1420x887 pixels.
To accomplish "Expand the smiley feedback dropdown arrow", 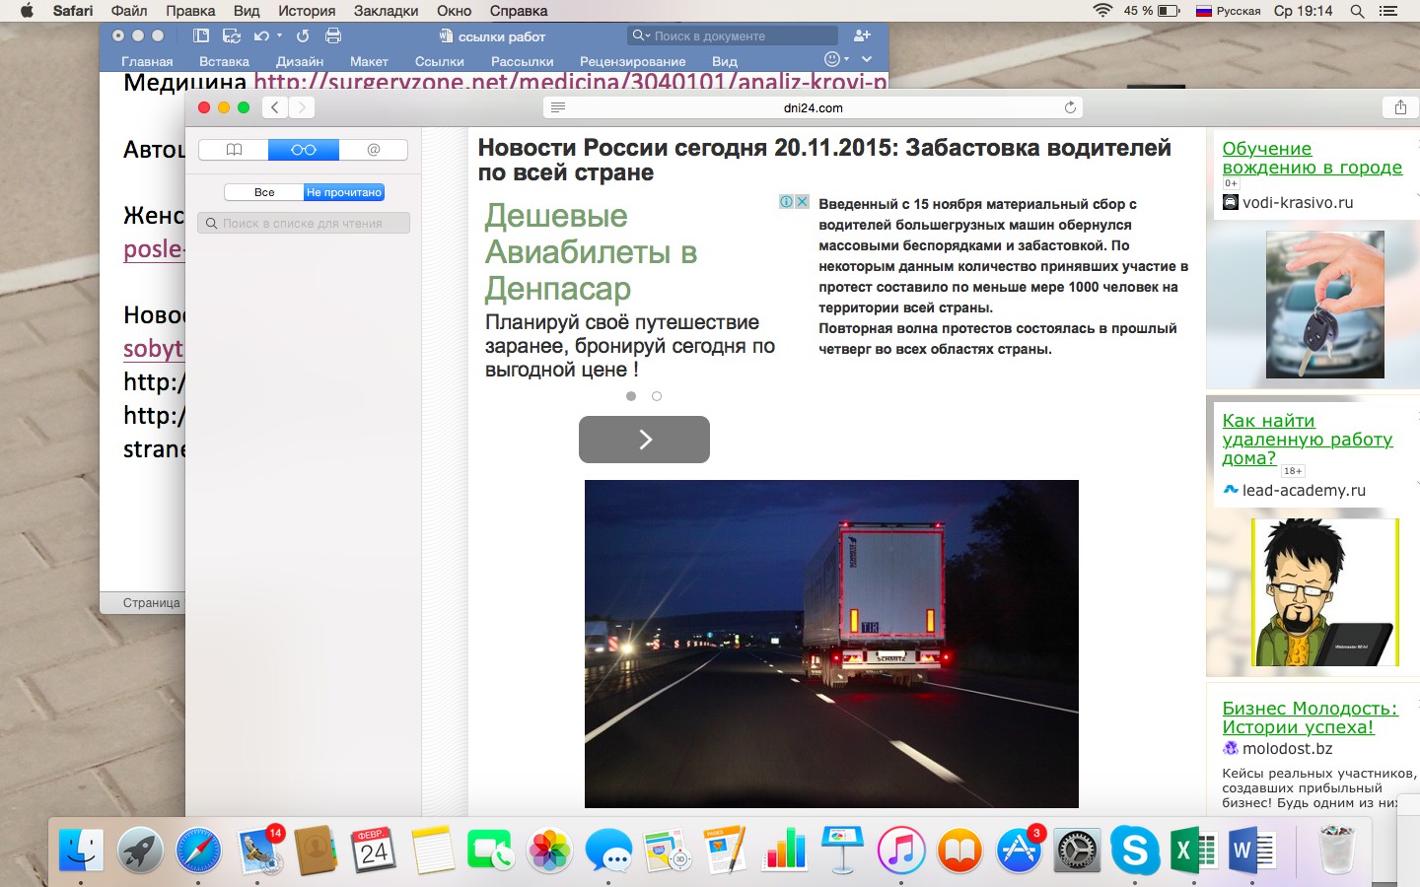I will coord(846,59).
